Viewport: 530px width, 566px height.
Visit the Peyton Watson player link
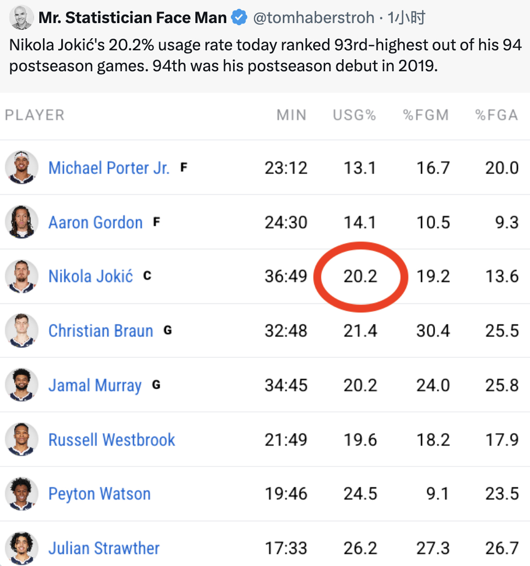click(x=100, y=494)
